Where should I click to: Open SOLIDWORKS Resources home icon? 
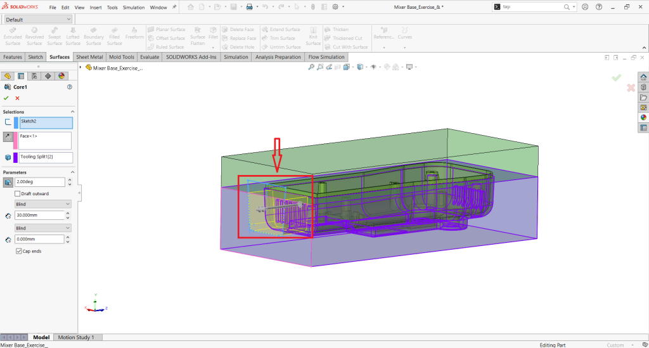(x=643, y=77)
